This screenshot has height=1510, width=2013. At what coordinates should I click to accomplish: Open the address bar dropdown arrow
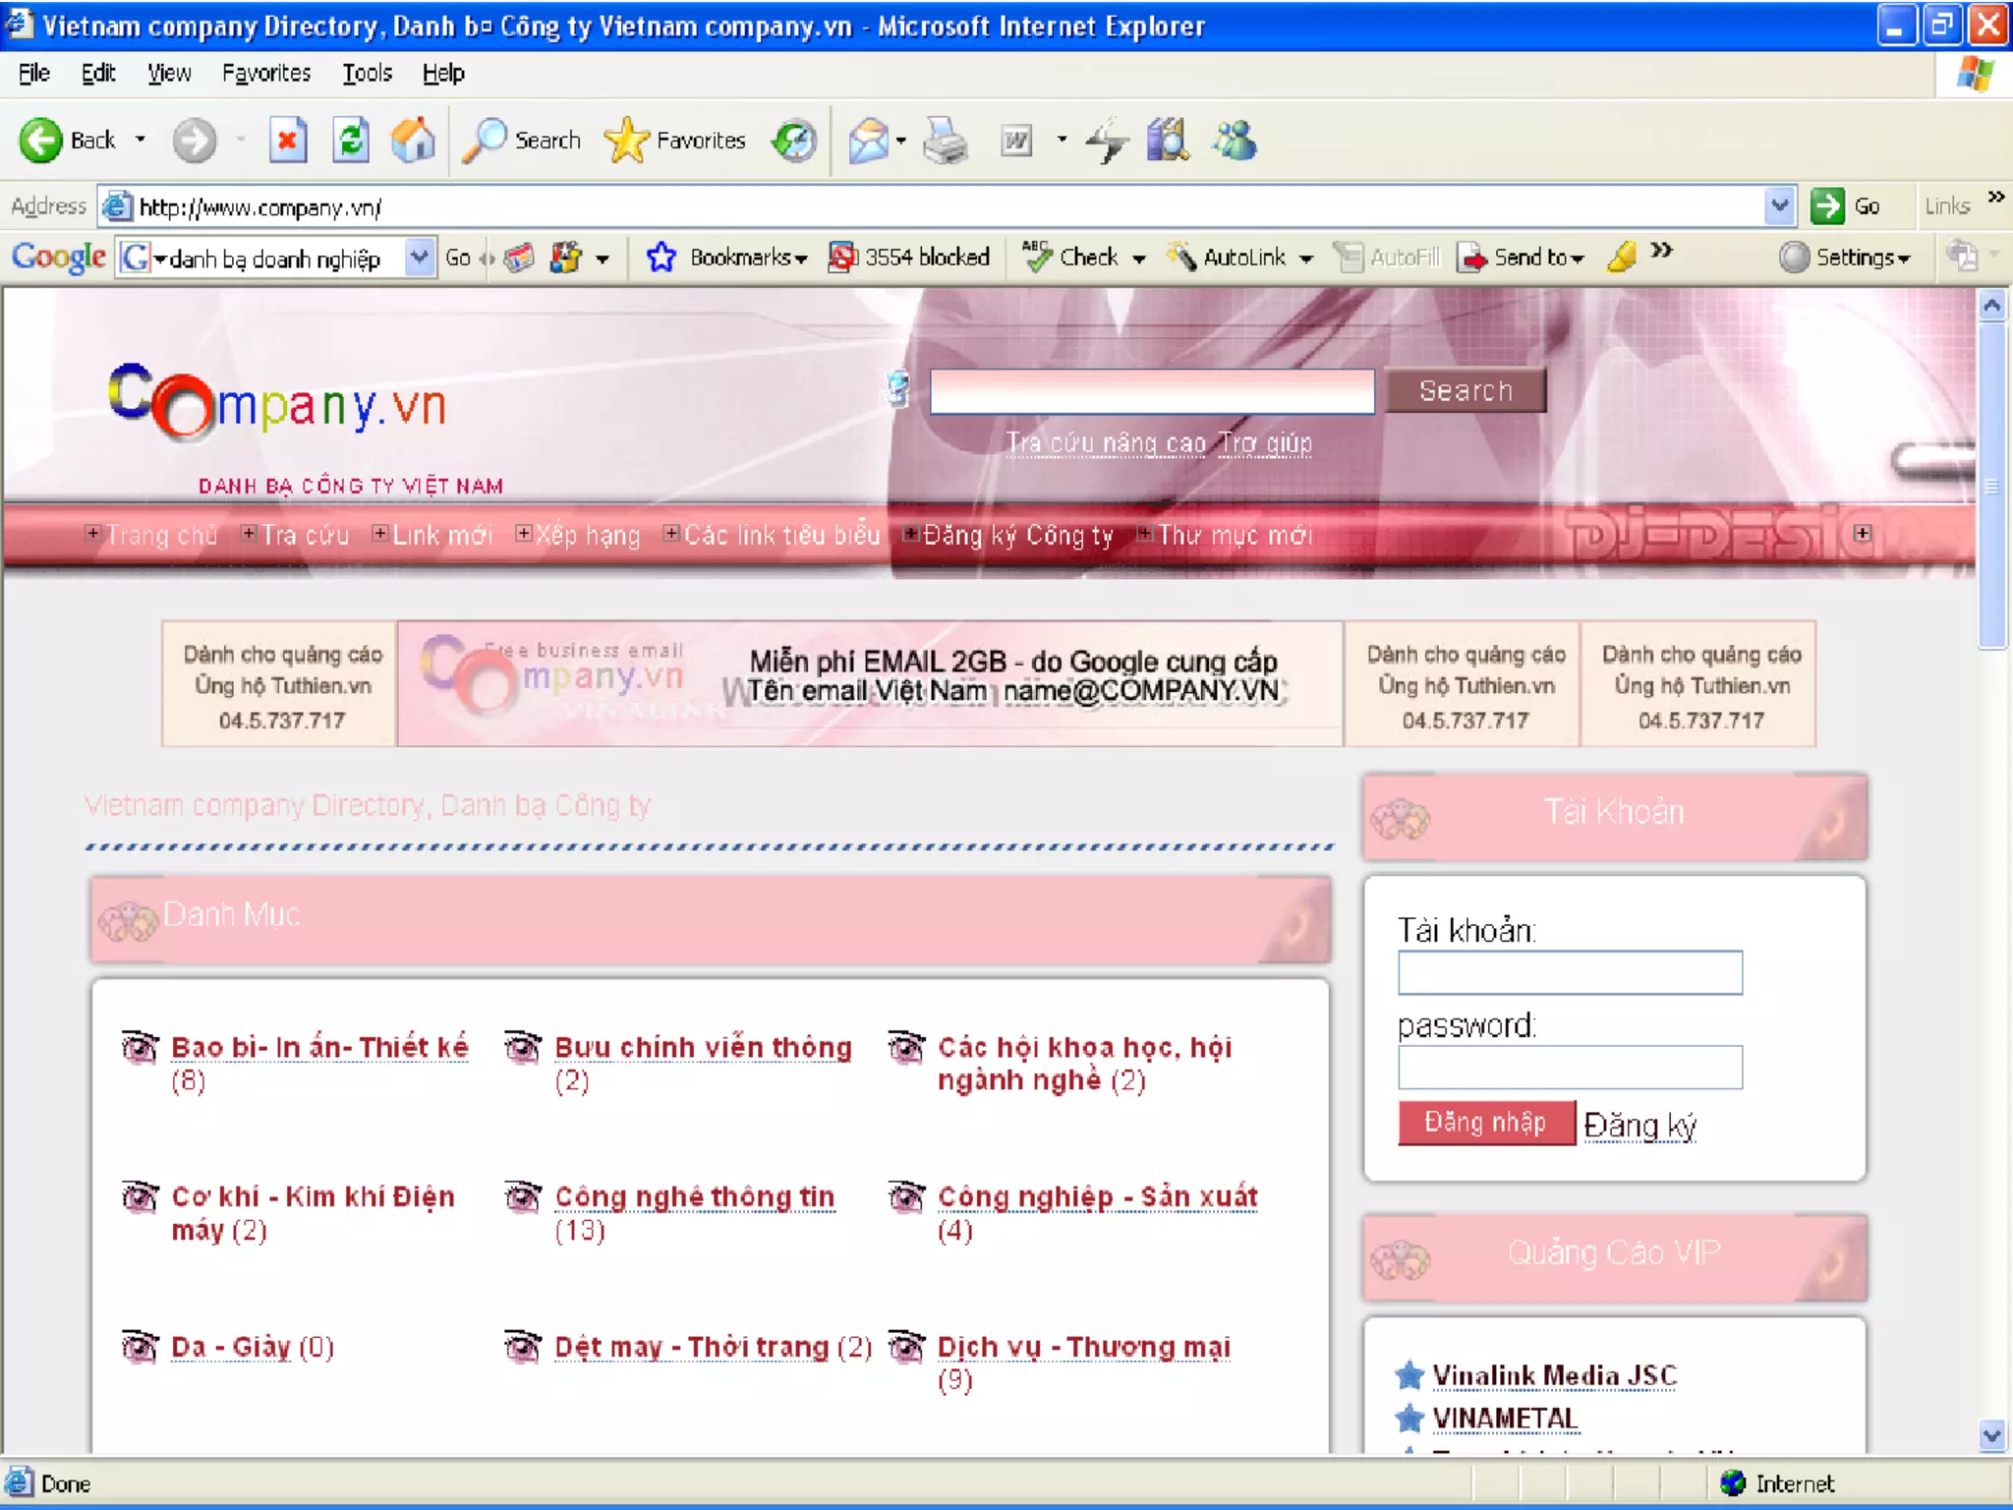[x=1779, y=206]
